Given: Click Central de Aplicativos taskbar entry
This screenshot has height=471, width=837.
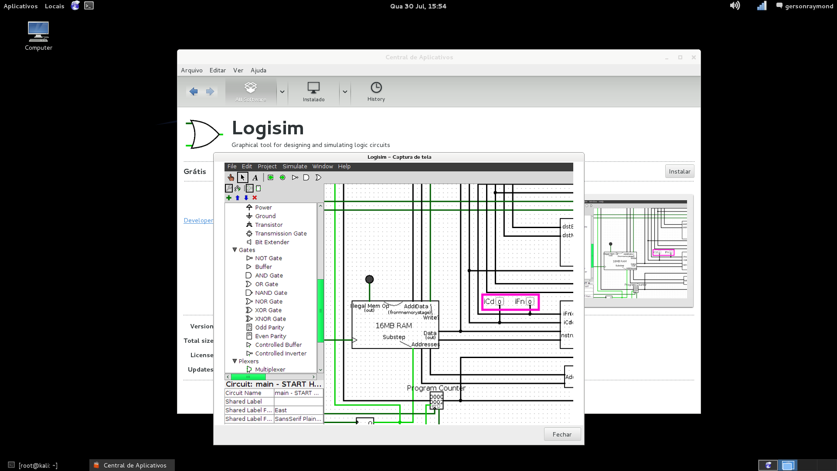Looking at the screenshot, I should (132, 465).
